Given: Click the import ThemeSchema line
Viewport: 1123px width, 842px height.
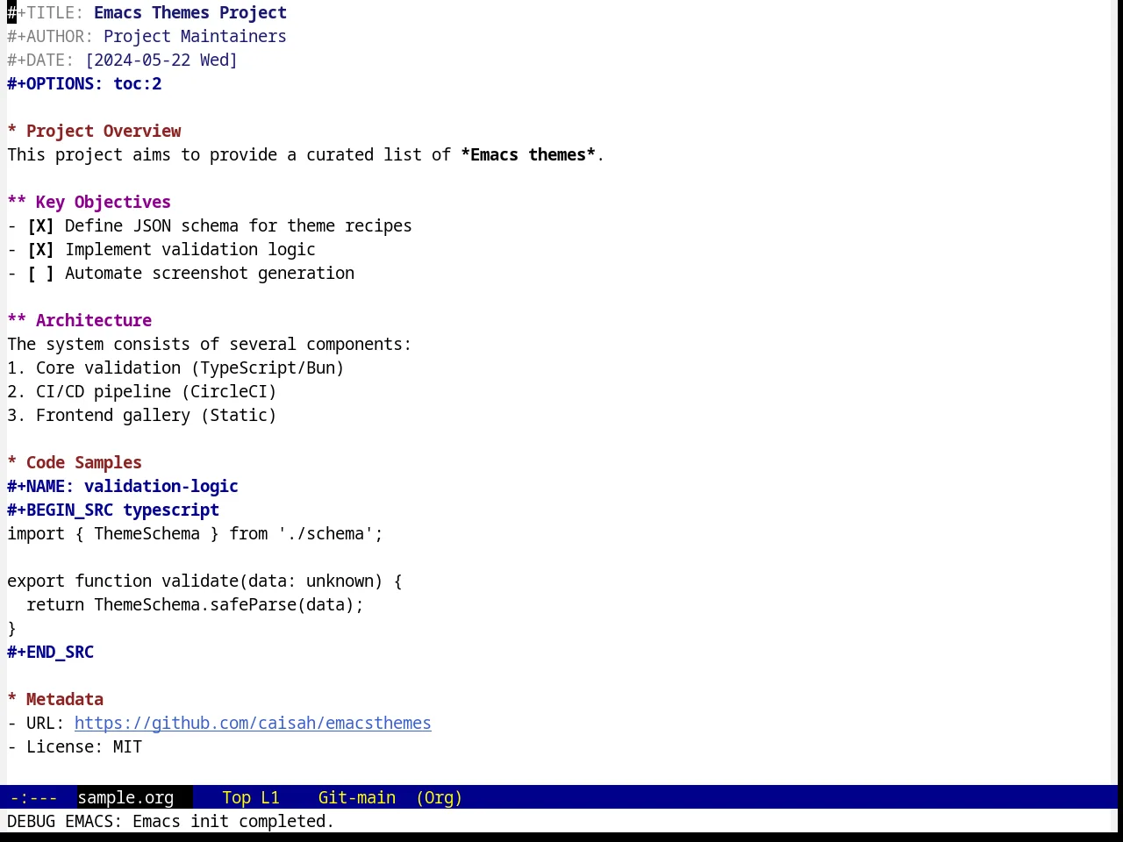Looking at the screenshot, I should tap(195, 534).
